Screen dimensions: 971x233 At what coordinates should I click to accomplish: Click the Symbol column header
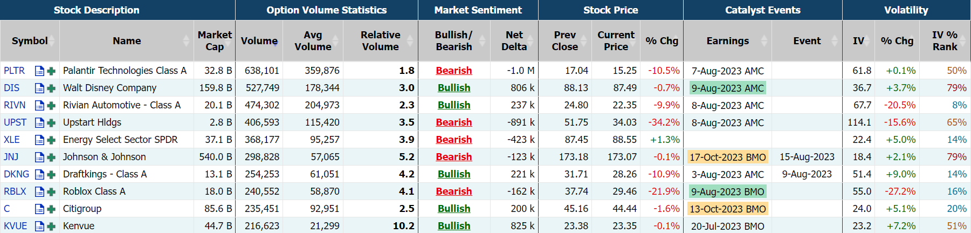click(x=30, y=41)
